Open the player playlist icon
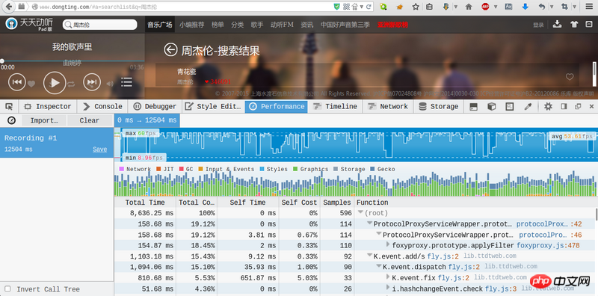Viewport: 598px width, 296px height. pos(126,82)
